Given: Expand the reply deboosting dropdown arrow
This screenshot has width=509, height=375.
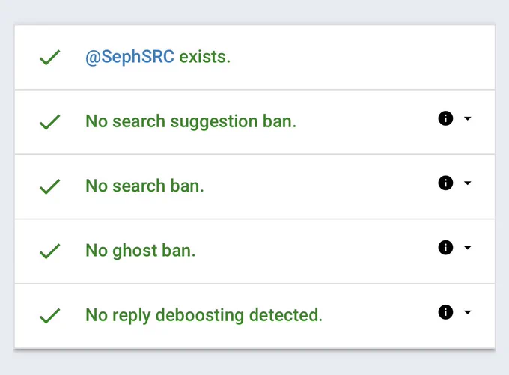Looking at the screenshot, I should click(467, 312).
